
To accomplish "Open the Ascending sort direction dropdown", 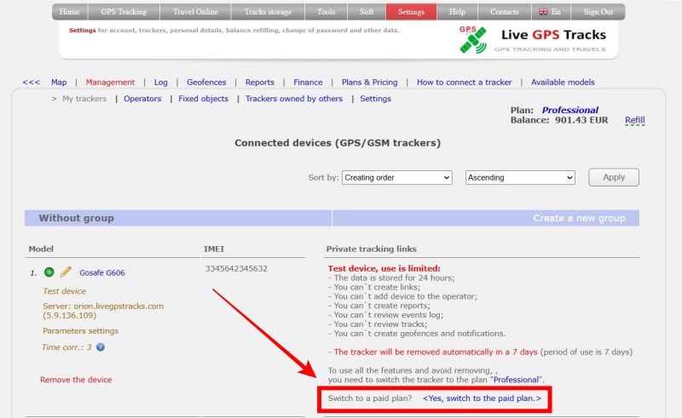I will [x=520, y=177].
